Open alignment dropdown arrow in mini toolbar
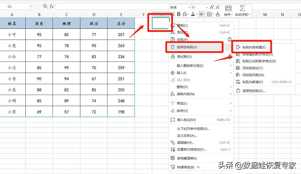This screenshot has height=174, width=301. 205,14
